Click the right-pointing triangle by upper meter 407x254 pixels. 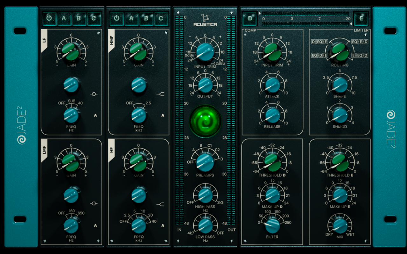pos(260,13)
